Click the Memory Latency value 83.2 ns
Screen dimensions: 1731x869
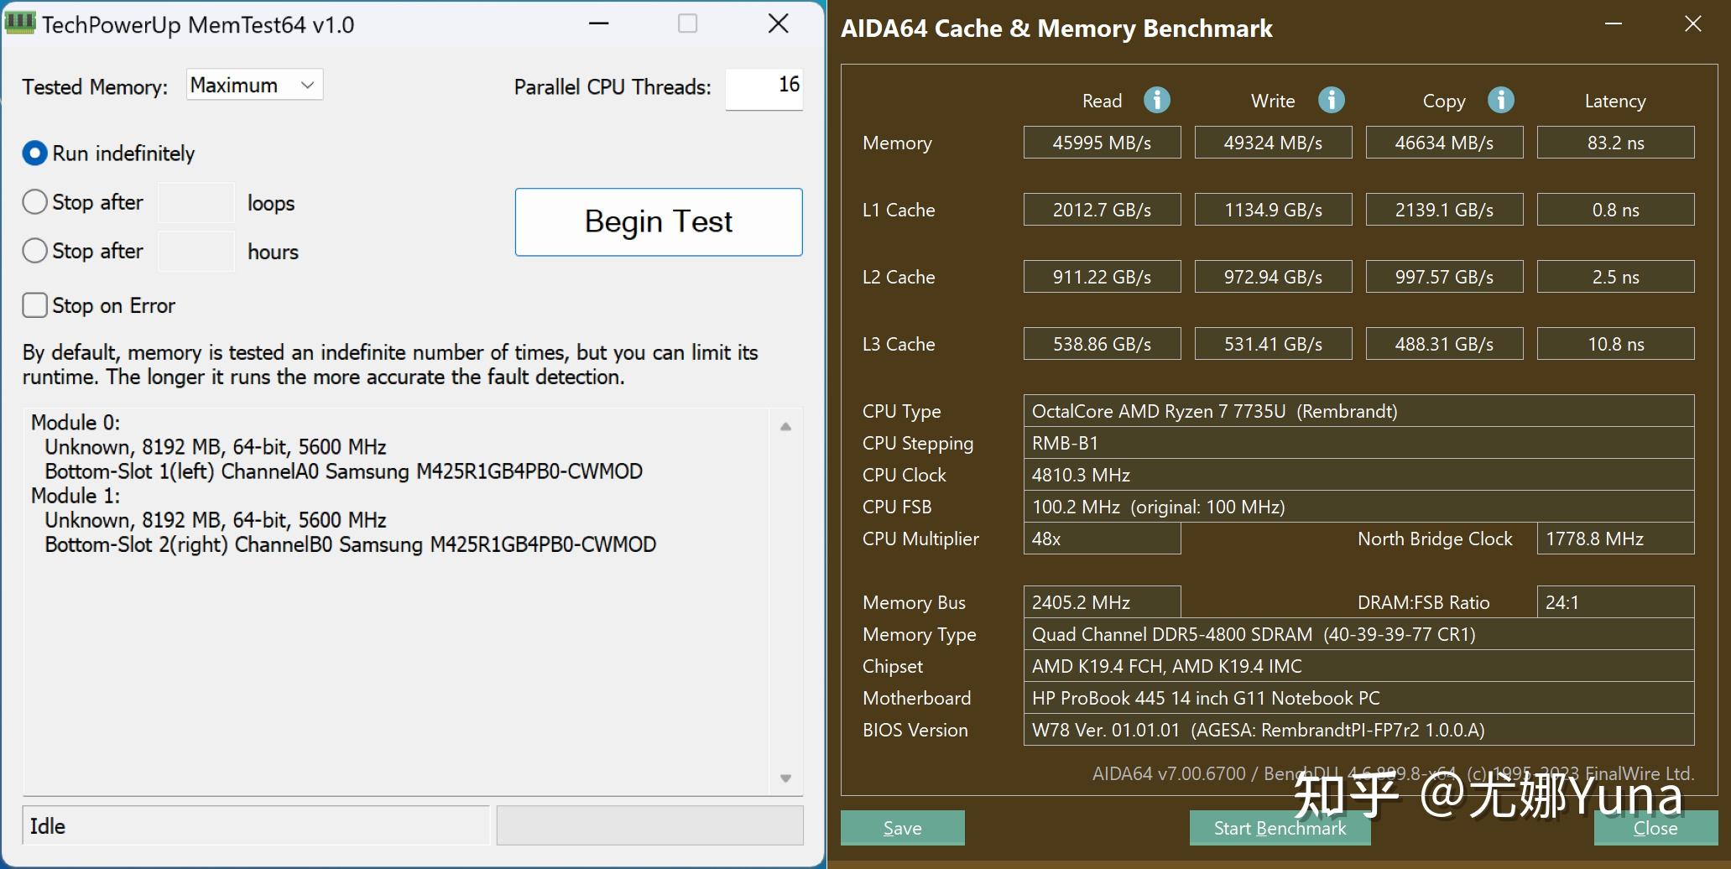click(x=1615, y=143)
